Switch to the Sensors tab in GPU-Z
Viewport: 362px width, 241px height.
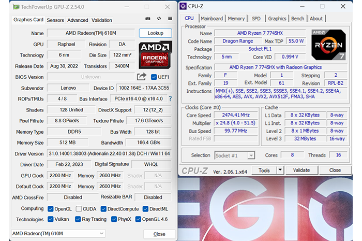(x=55, y=20)
